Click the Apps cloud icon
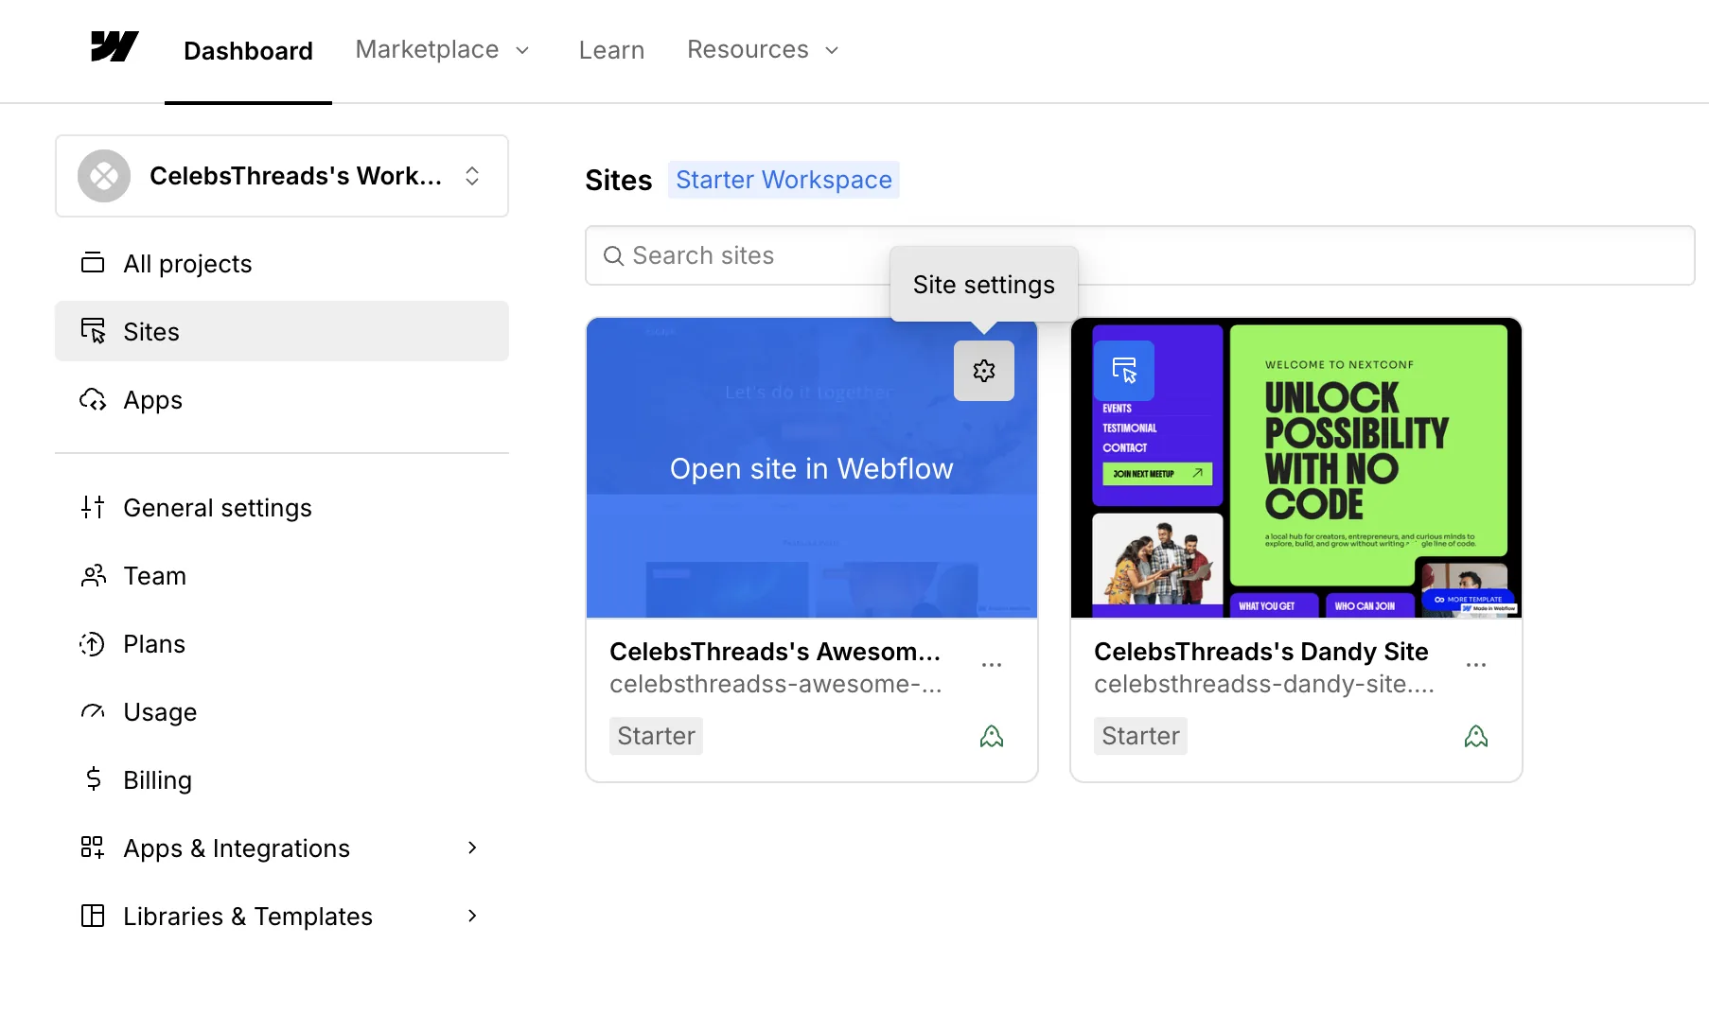Screen dimensions: 1709x1031 pos(93,399)
